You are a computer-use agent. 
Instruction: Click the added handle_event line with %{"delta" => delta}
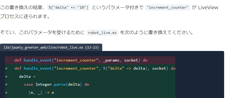click(x=90, y=68)
